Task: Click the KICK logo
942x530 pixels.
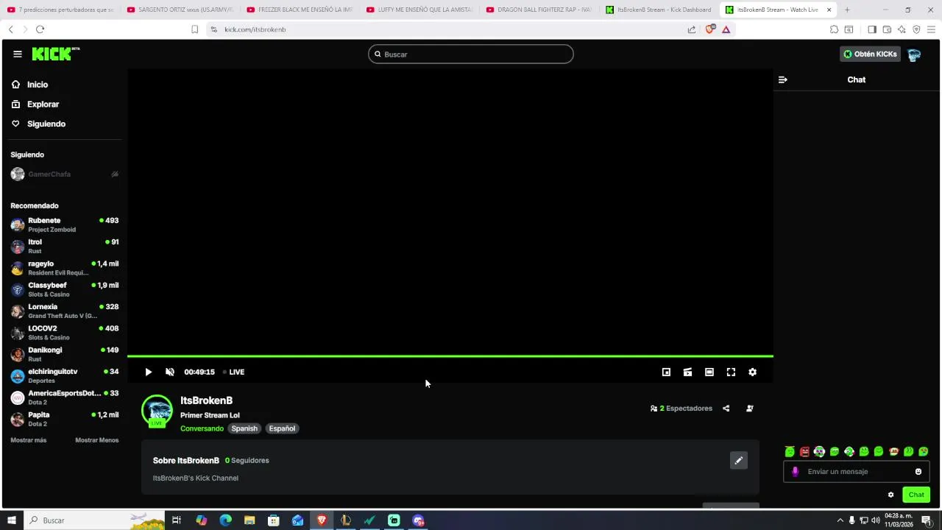Action: coord(56,54)
